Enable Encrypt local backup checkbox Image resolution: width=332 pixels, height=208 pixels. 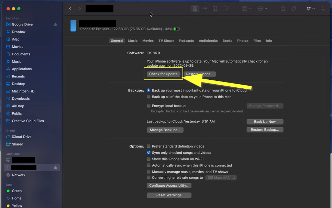coord(148,106)
